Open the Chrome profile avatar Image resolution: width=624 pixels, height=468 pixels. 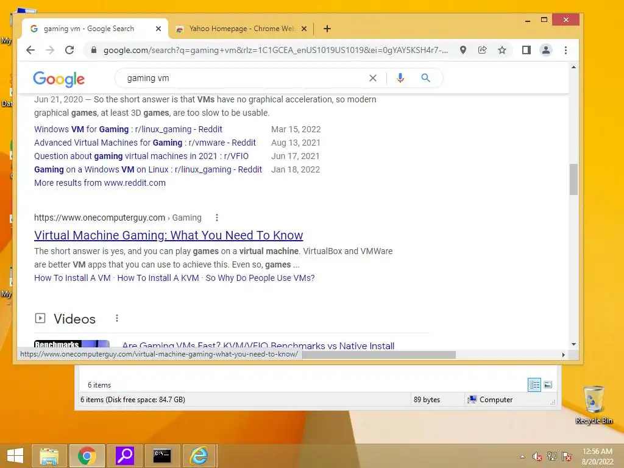click(x=546, y=50)
